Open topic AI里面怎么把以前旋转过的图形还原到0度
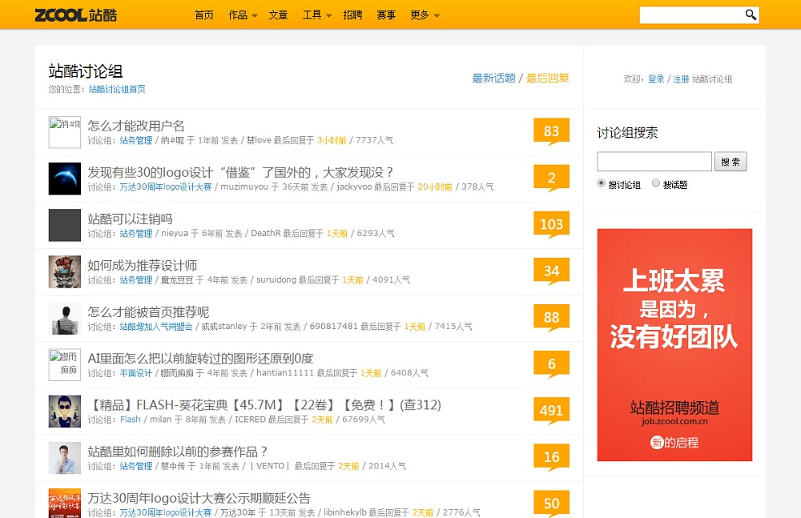This screenshot has height=518, width=801. point(200,358)
